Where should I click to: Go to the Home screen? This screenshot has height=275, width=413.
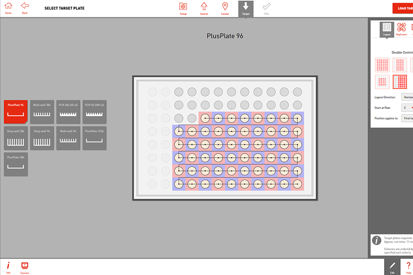click(x=8, y=8)
